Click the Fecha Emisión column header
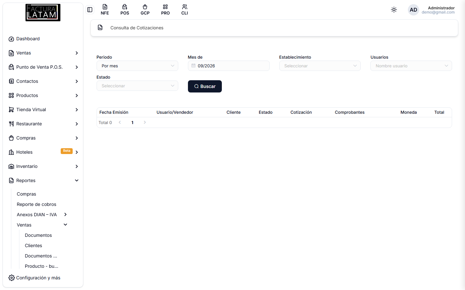 point(114,112)
